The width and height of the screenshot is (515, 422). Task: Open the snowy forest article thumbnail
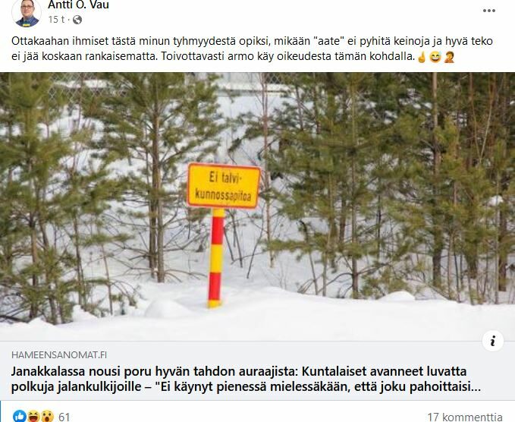pos(258,206)
